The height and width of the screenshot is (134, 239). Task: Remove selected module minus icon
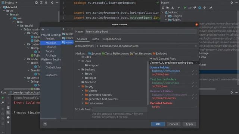pyautogui.click(x=68, y=29)
